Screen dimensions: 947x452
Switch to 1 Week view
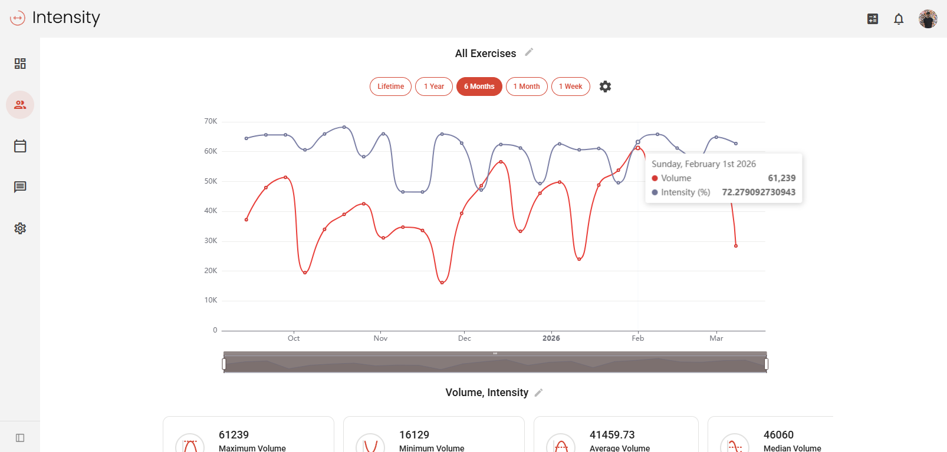coord(570,87)
